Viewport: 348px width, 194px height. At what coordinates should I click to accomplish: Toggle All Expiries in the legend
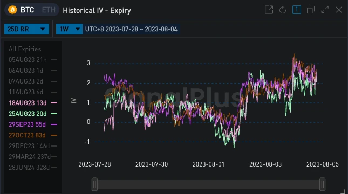tap(25, 49)
